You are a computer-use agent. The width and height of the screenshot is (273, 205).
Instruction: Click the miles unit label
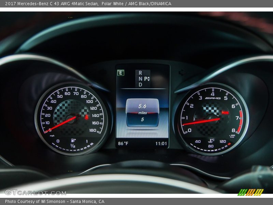pos(143,113)
